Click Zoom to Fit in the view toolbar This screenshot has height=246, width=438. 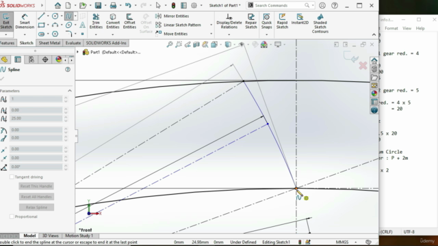click(x=170, y=44)
